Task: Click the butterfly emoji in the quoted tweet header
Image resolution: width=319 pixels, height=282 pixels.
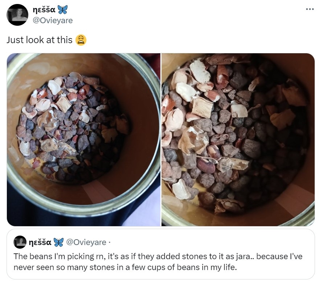Action: pyautogui.click(x=58, y=242)
